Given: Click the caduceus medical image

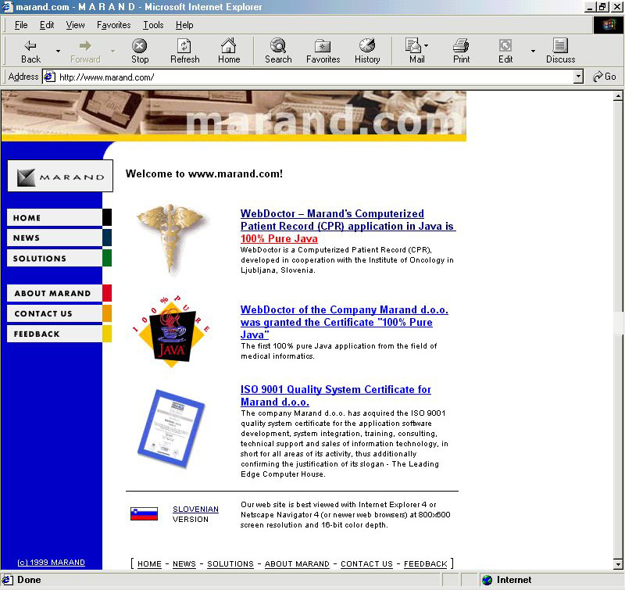Looking at the screenshot, I should pos(170,238).
